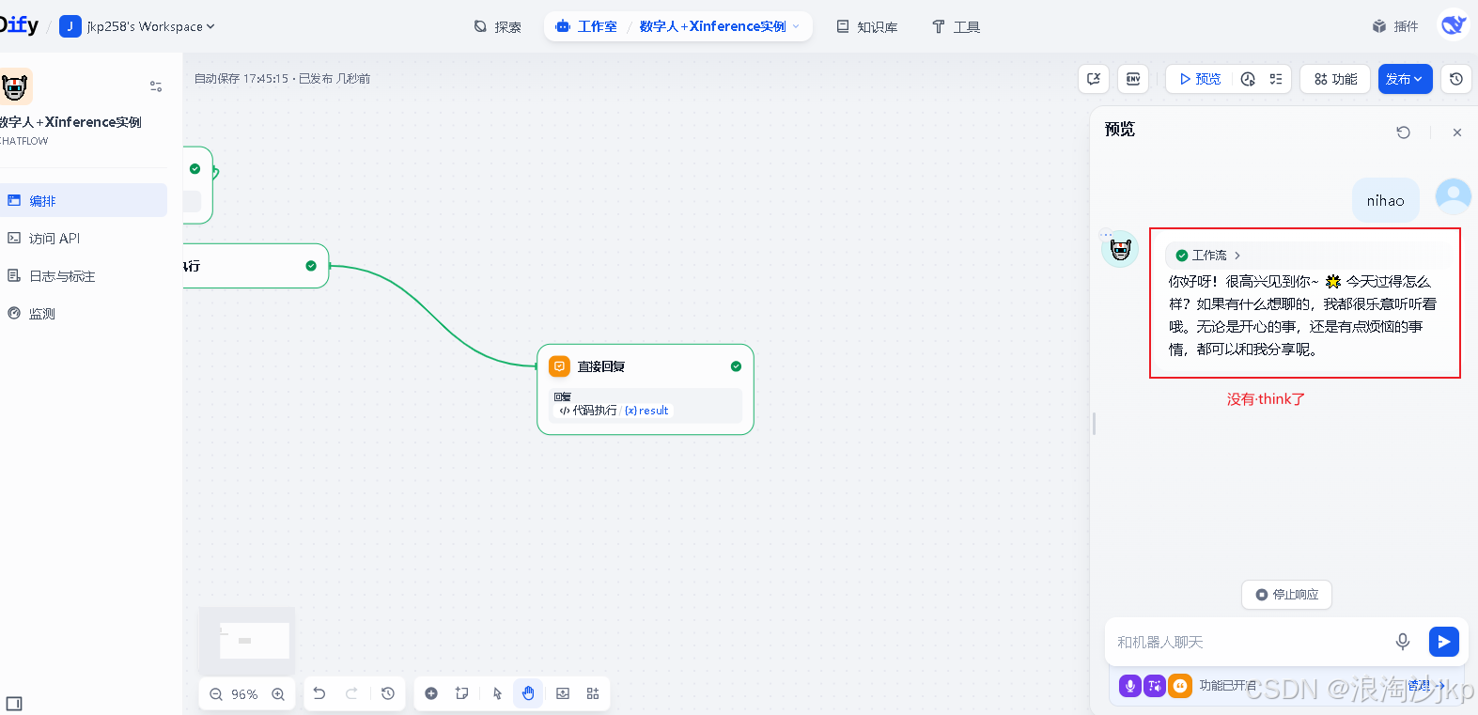1478x715 pixels.
Task: Click the text-to-speech feature icon
Action: (x=1155, y=686)
